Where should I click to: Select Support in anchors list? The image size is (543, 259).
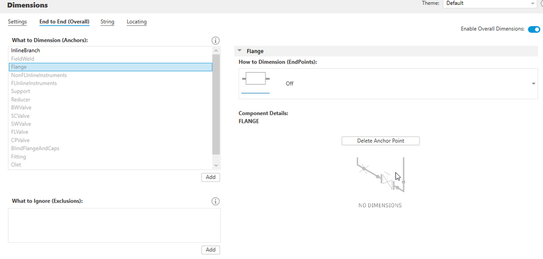coord(110,91)
